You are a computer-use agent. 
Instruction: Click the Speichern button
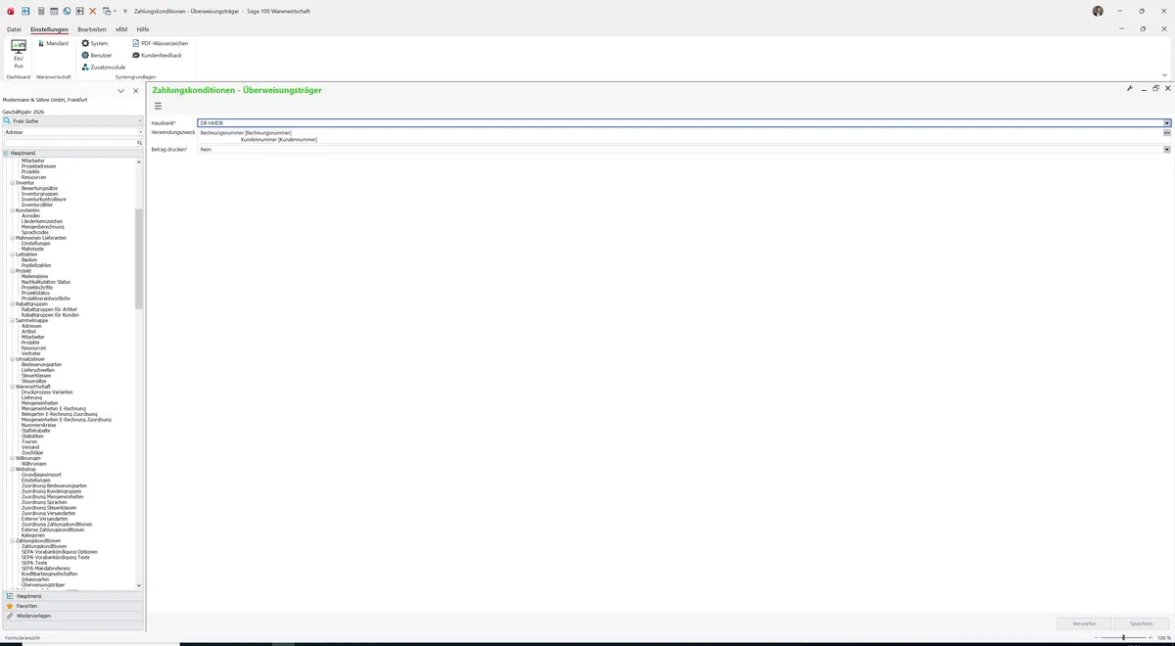click(1141, 623)
